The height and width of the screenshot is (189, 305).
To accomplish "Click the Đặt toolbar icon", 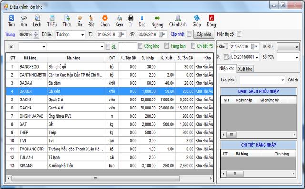I will (91, 18).
